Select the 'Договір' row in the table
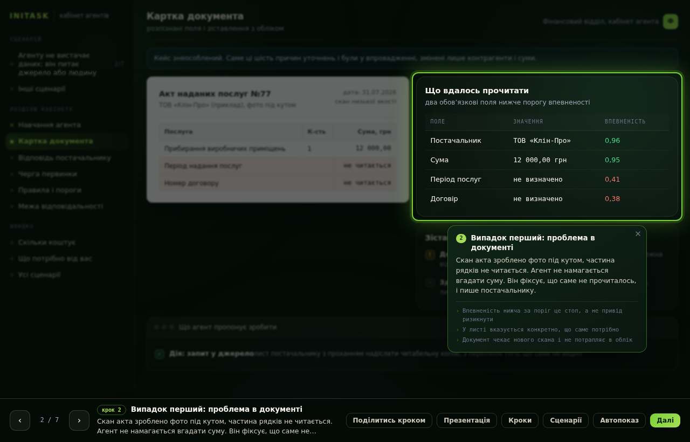 point(547,199)
